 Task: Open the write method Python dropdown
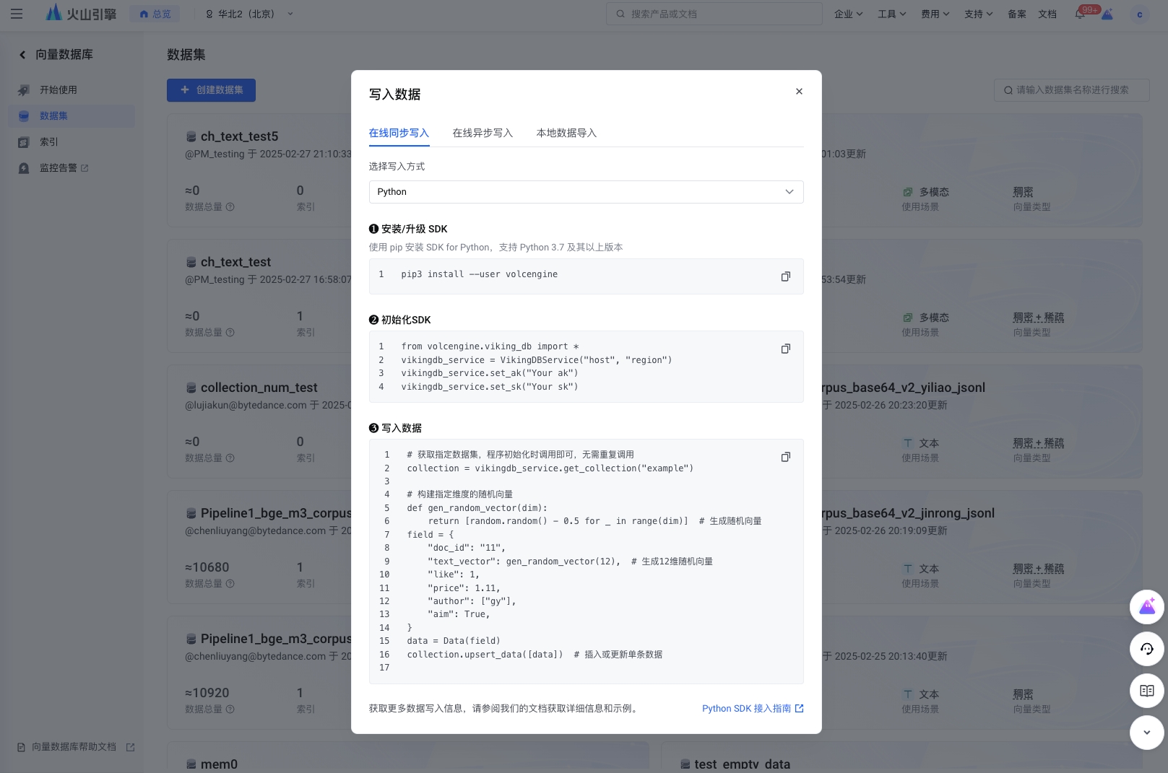tap(587, 192)
